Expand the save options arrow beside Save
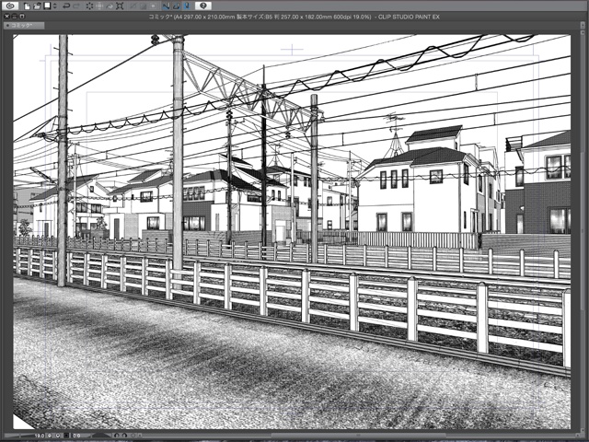Image resolution: width=589 pixels, height=442 pixels. pyautogui.click(x=55, y=6)
